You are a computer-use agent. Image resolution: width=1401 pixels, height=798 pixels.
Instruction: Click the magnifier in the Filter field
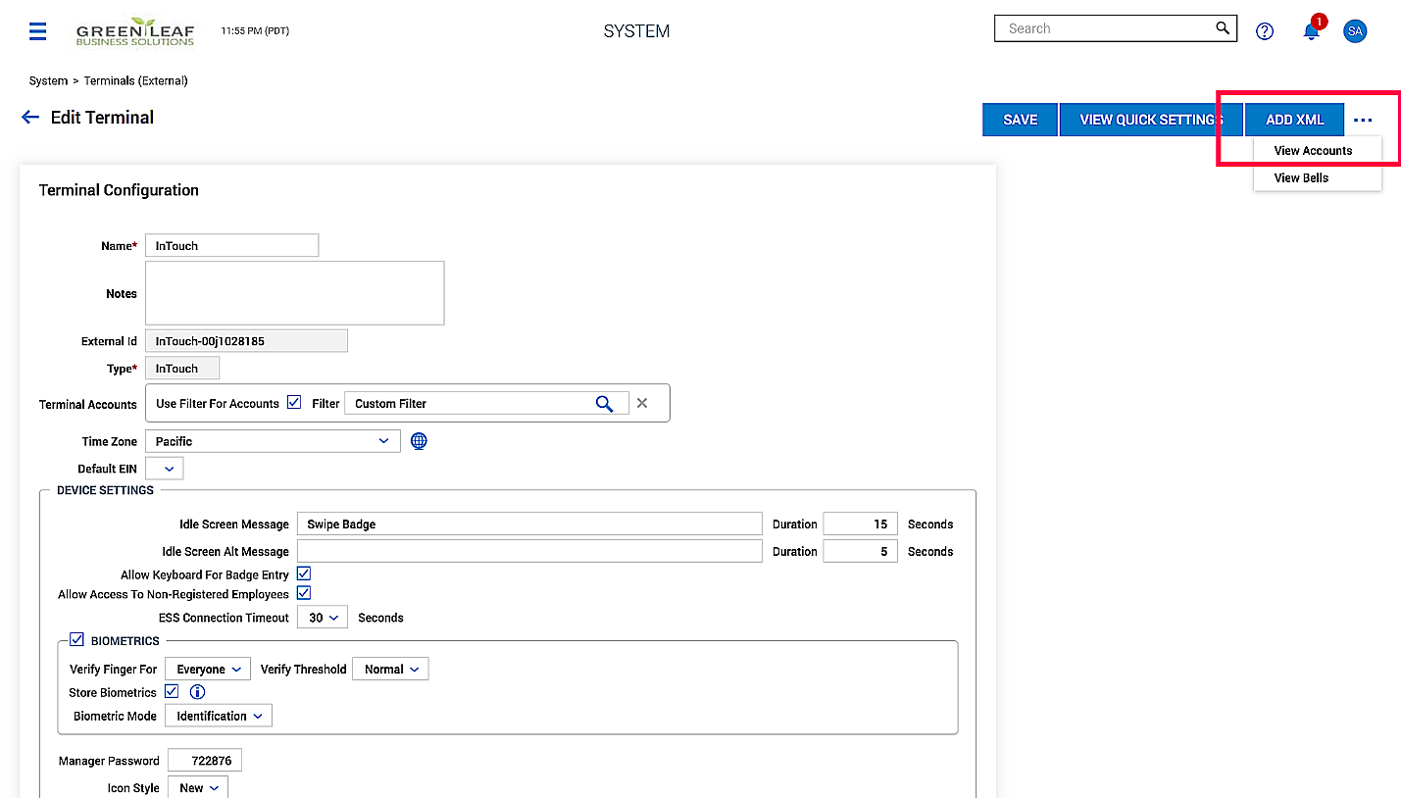pyautogui.click(x=605, y=404)
